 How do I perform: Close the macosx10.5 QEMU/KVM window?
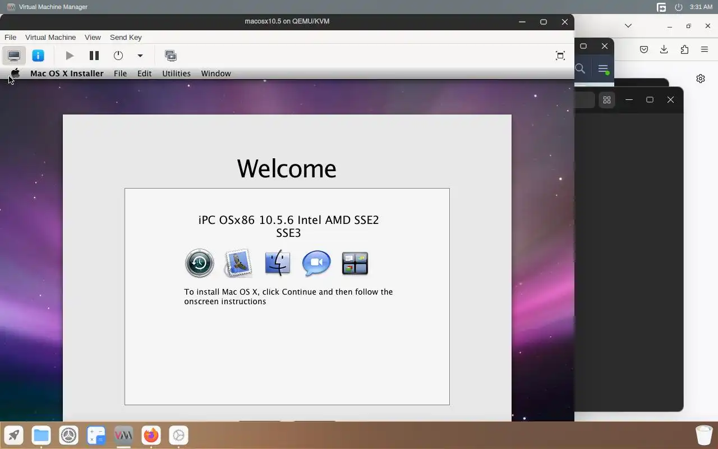click(x=565, y=21)
